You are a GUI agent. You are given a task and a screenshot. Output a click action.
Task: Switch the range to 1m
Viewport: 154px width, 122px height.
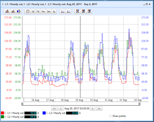pos(43,11)
